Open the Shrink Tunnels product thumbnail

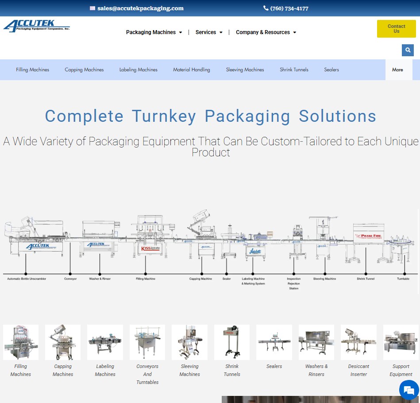pyautogui.click(x=232, y=342)
